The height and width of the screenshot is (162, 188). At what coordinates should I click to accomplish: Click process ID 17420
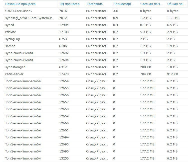tap(64, 74)
